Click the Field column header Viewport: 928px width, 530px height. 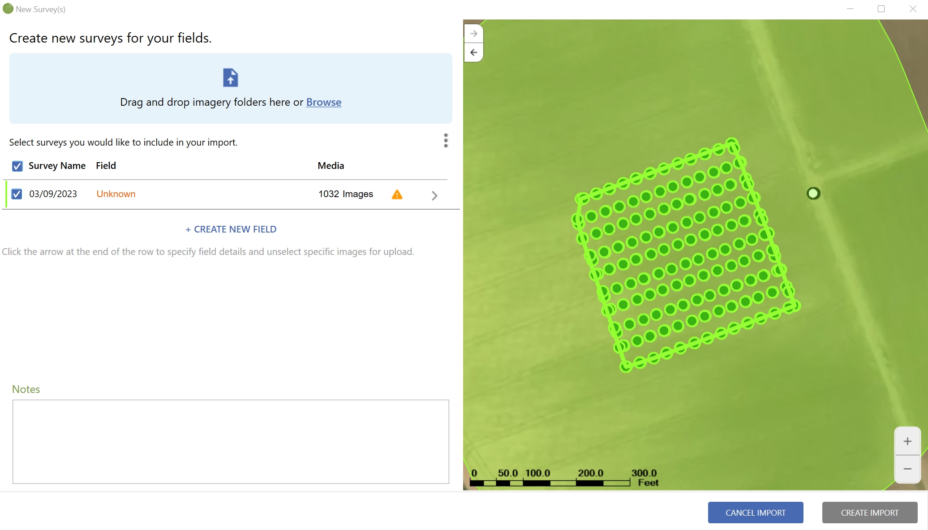[106, 166]
